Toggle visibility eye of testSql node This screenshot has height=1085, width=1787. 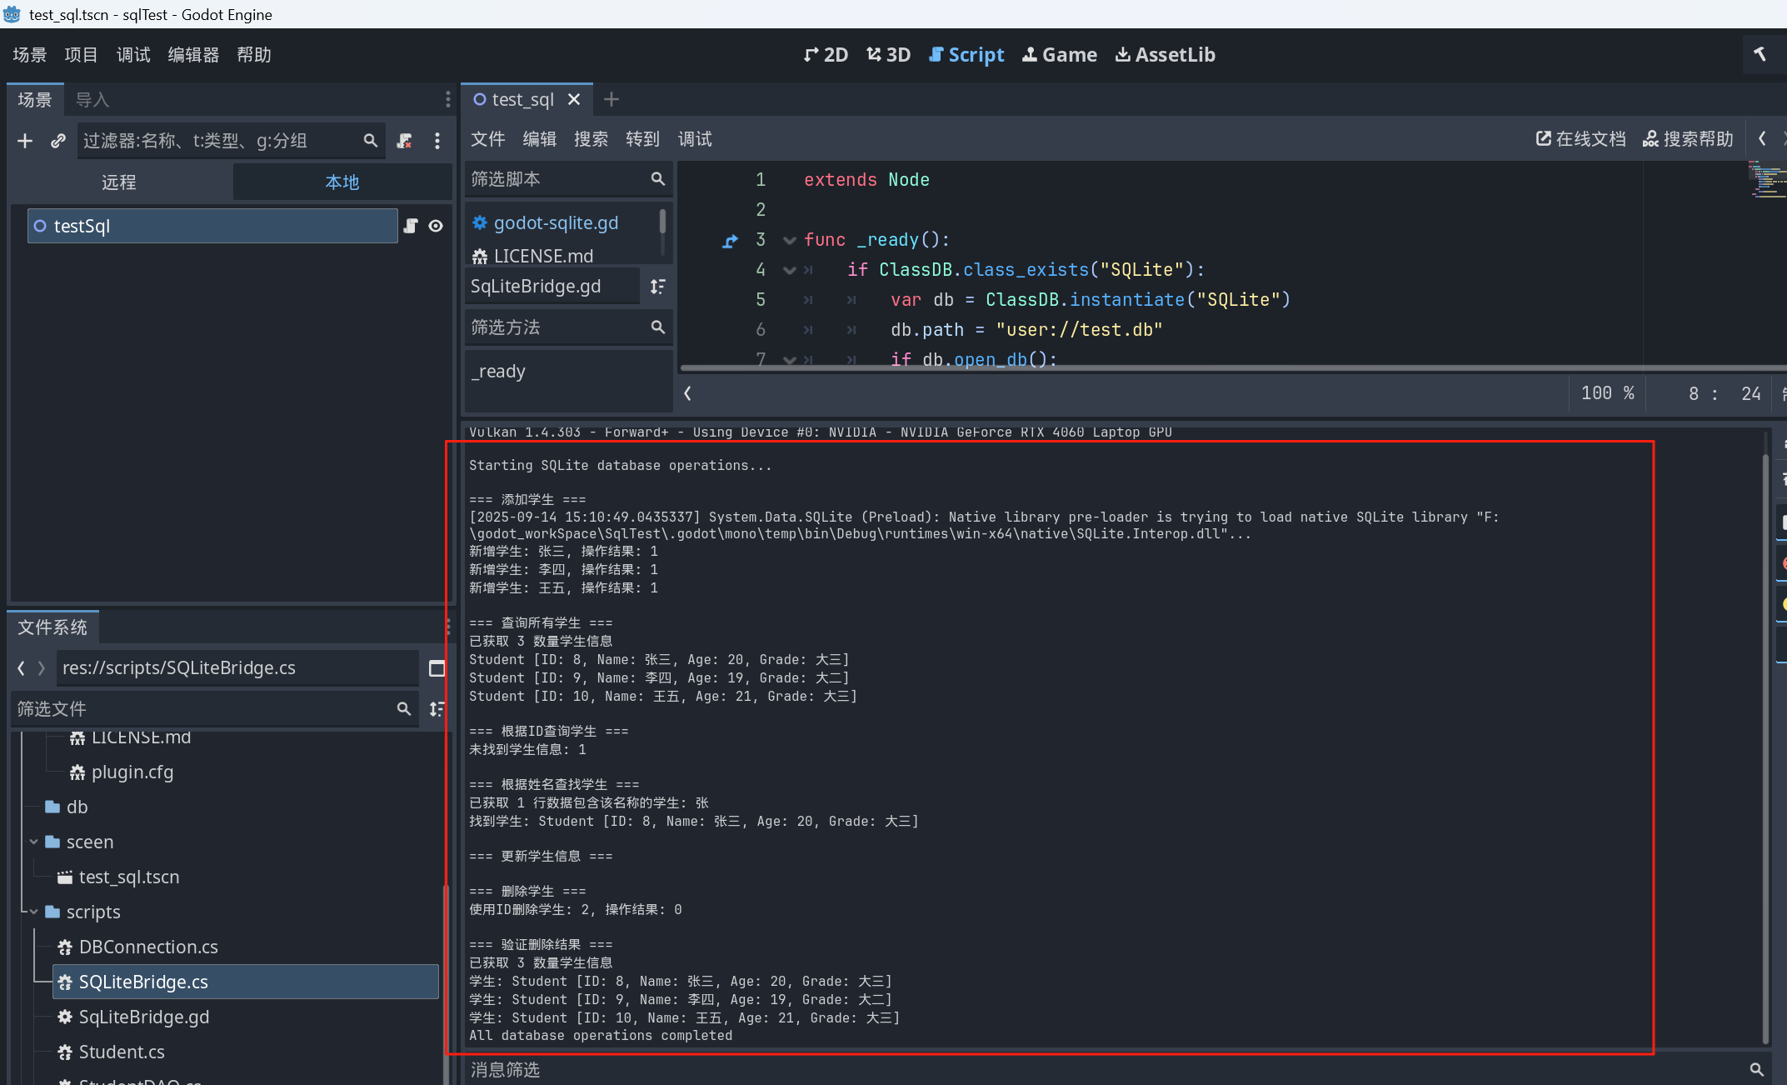(x=436, y=226)
